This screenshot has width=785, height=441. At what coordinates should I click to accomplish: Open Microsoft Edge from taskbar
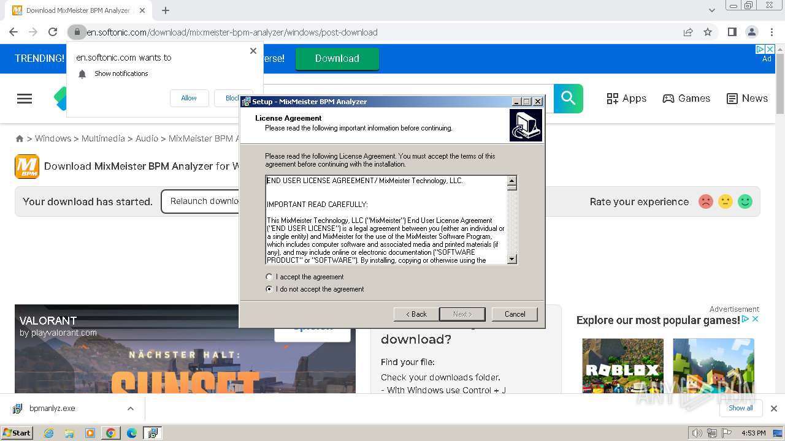coord(131,433)
